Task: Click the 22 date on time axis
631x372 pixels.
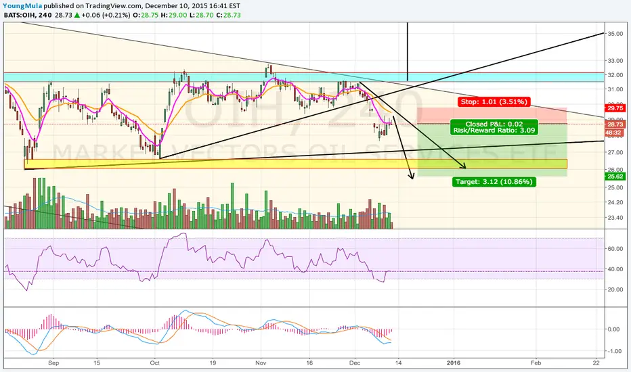Action: [596, 363]
